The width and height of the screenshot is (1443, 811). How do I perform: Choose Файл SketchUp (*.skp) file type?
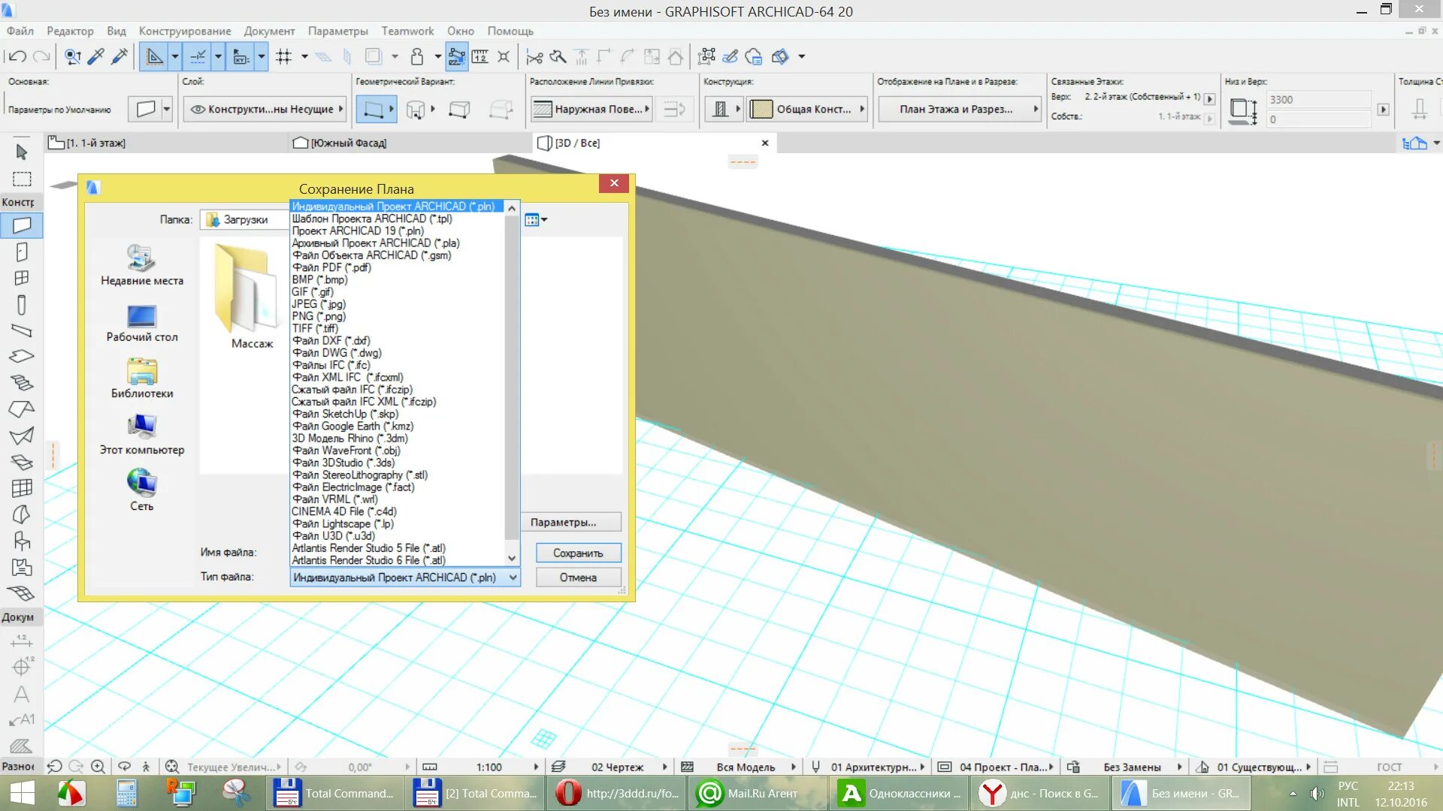tap(345, 414)
